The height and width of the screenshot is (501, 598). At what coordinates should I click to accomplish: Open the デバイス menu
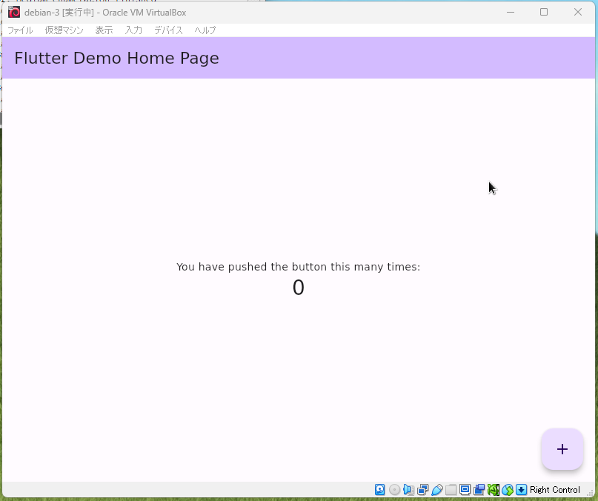168,30
